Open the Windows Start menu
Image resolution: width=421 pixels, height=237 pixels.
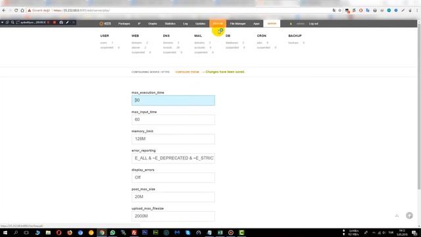pos(5,232)
